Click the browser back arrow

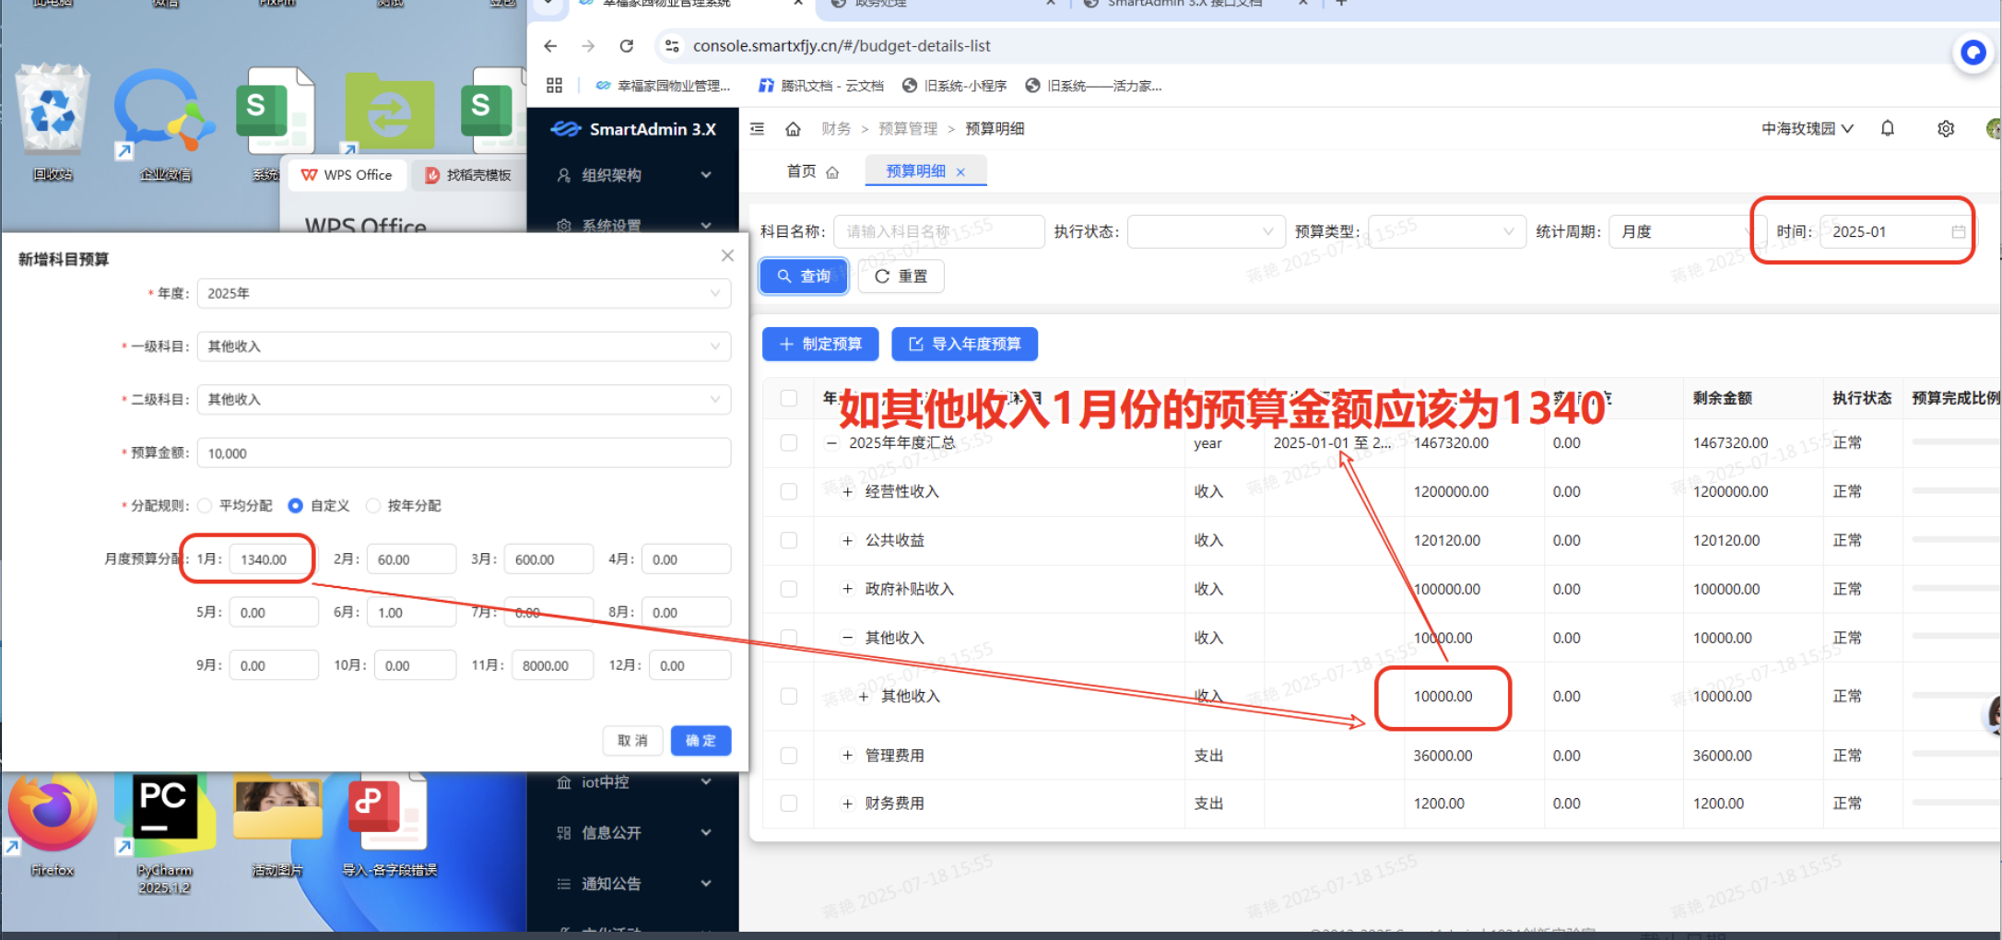coord(550,46)
